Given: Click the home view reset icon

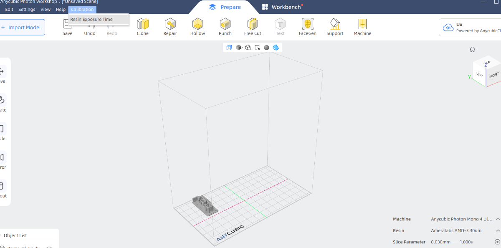Looking at the screenshot, I should [472, 49].
